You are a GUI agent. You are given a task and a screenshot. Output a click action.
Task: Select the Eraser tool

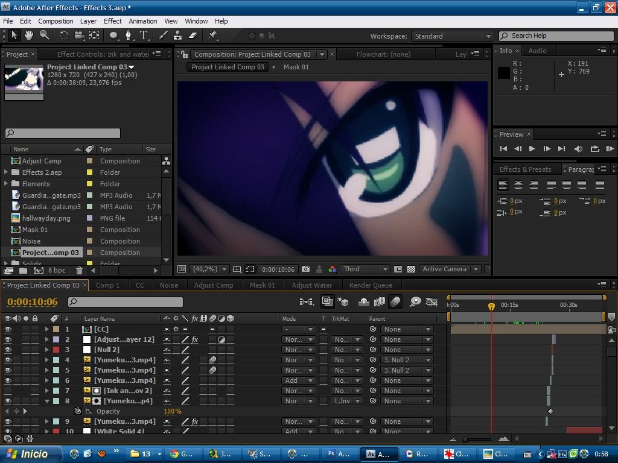pyautogui.click(x=193, y=36)
